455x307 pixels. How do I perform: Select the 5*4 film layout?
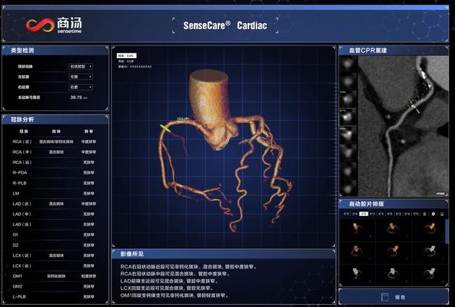407,214
